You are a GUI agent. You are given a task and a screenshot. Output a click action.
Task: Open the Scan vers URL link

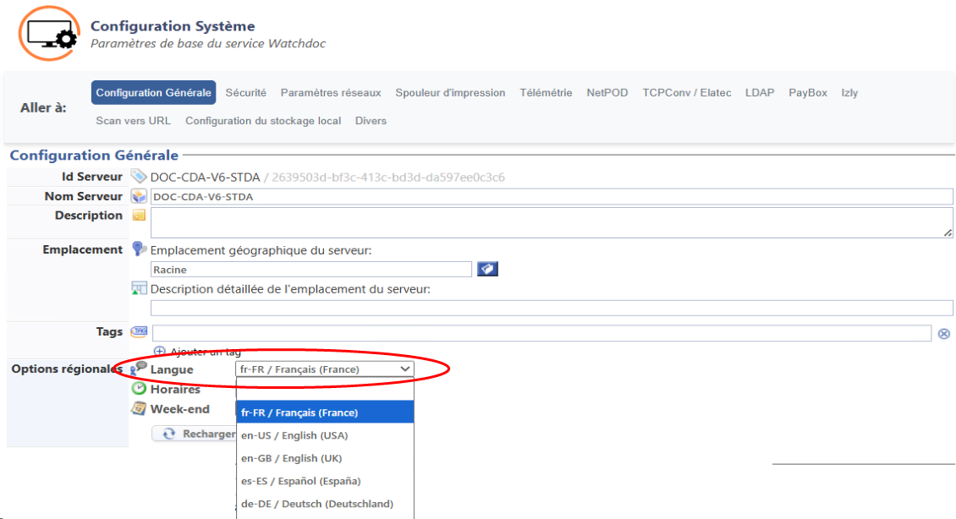133,121
